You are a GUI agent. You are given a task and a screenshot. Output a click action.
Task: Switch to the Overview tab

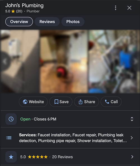[x=19, y=22]
